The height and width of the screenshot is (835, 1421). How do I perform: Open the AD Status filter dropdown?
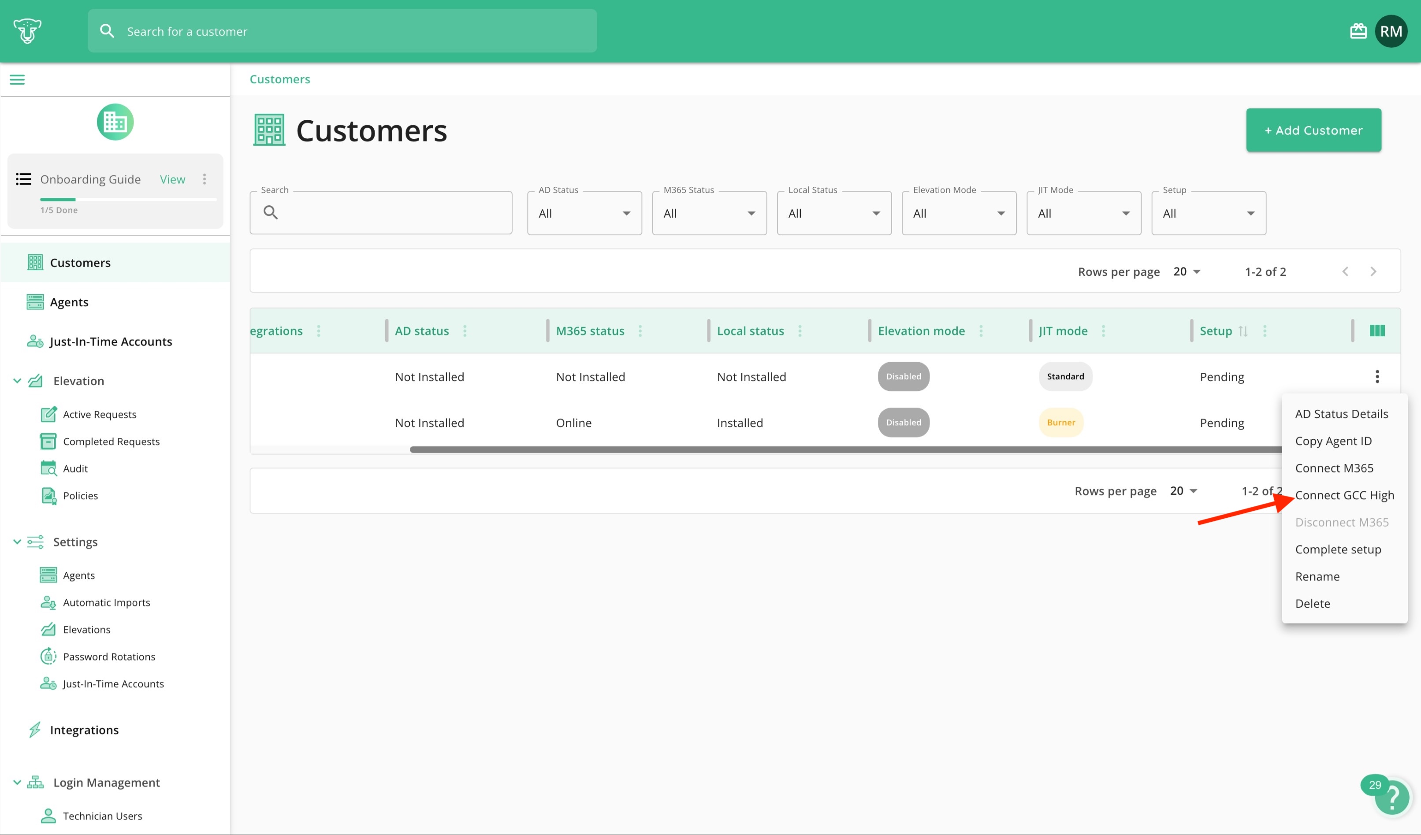[584, 213]
